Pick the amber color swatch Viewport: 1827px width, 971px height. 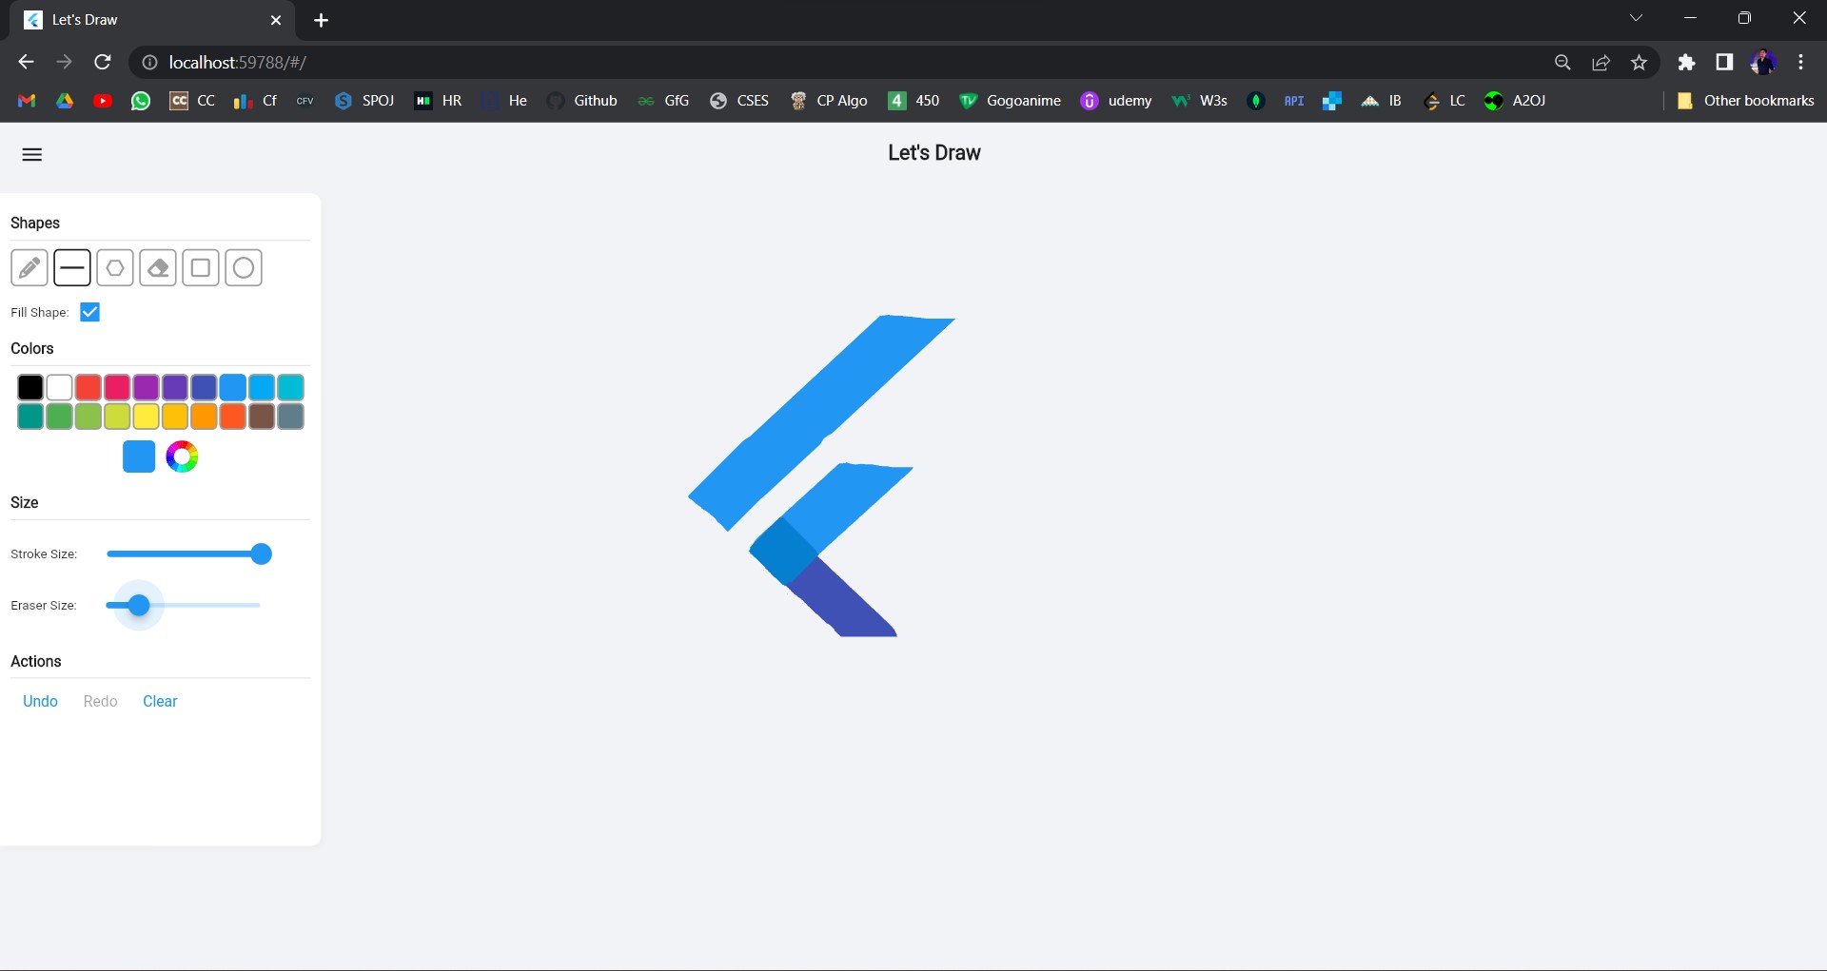[x=175, y=417]
